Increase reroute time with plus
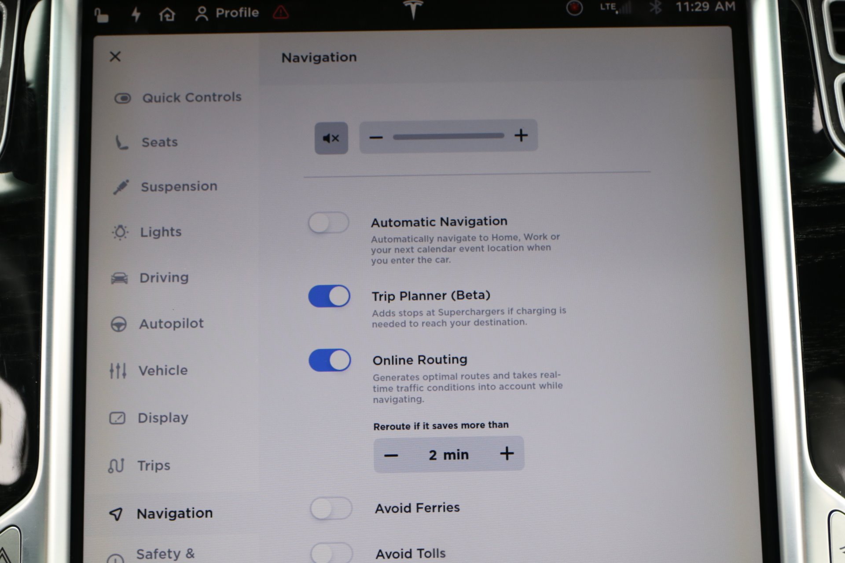The image size is (845, 563). coord(507,453)
